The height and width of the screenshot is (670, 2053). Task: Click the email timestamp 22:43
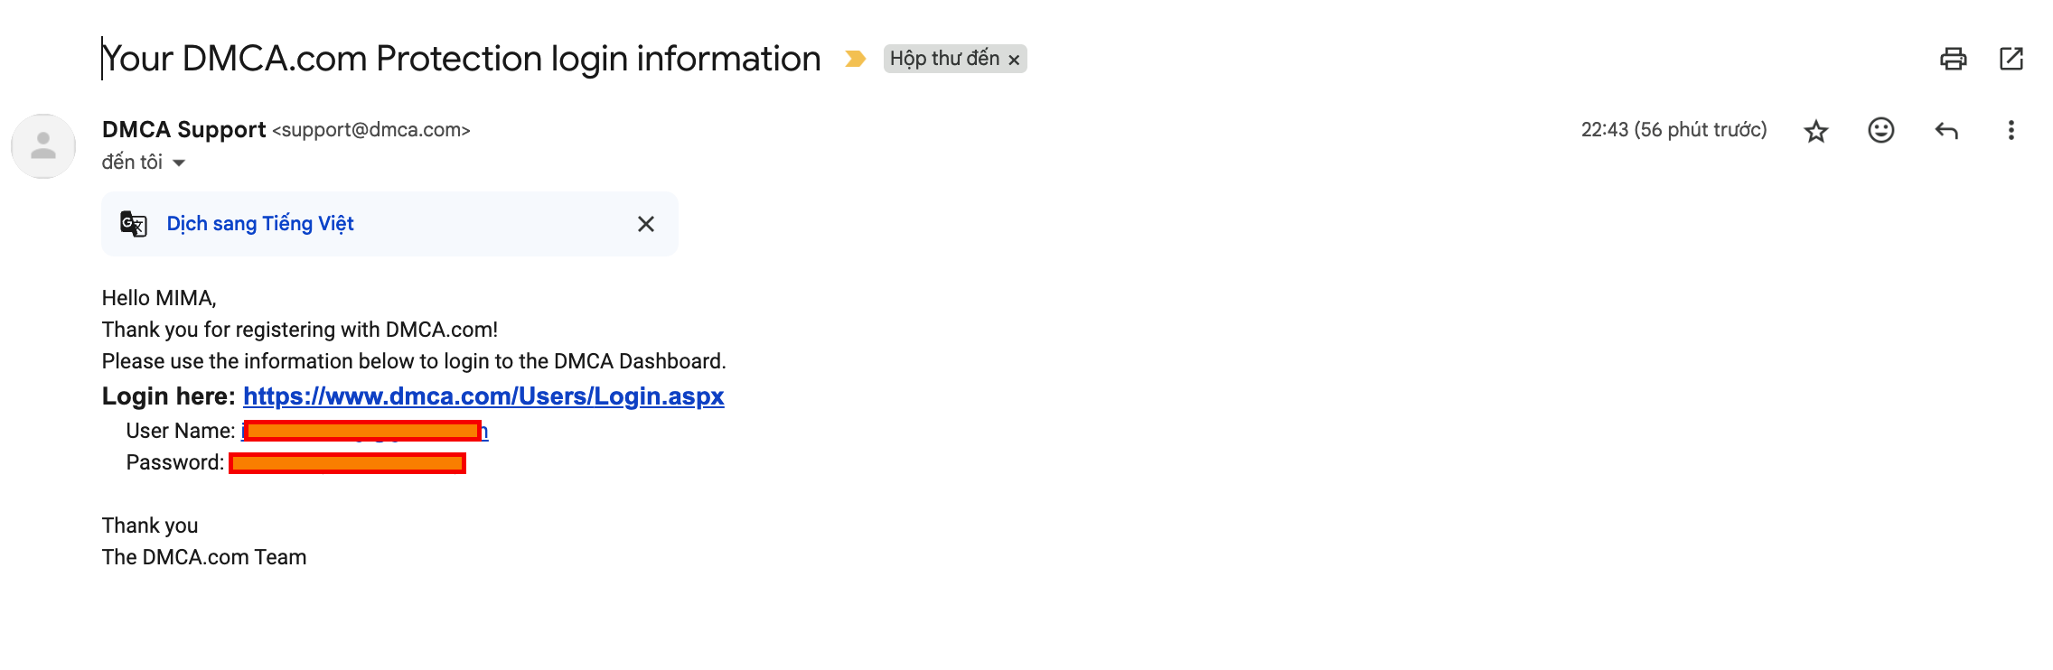(x=1673, y=130)
